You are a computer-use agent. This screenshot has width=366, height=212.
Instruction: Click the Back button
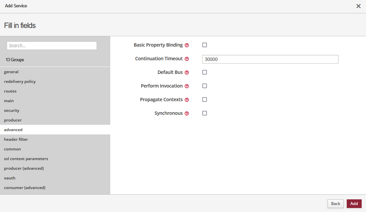(x=335, y=204)
